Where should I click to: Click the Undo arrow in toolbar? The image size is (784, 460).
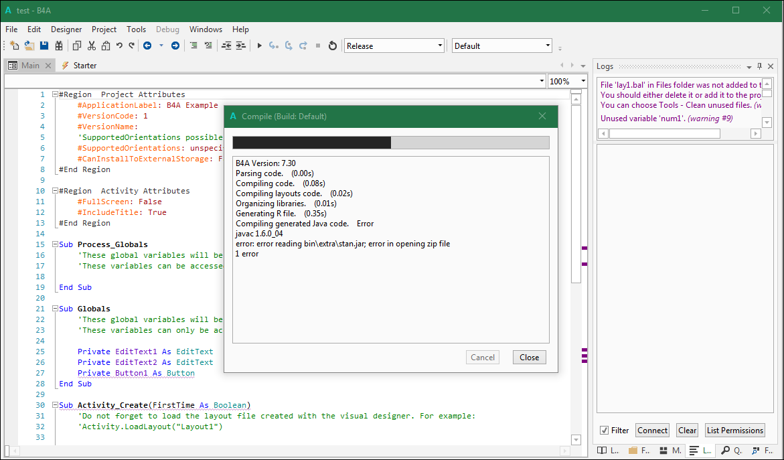[x=119, y=46]
